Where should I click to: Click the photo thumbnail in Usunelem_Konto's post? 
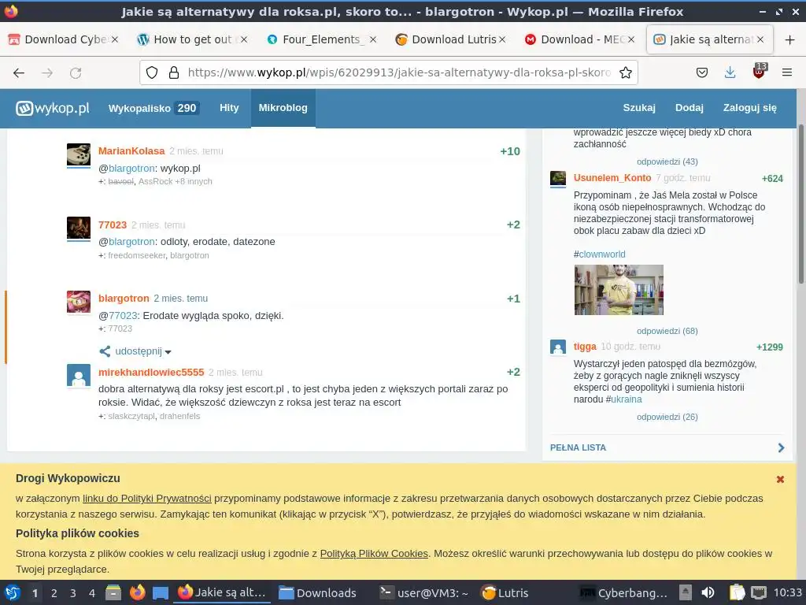click(619, 290)
